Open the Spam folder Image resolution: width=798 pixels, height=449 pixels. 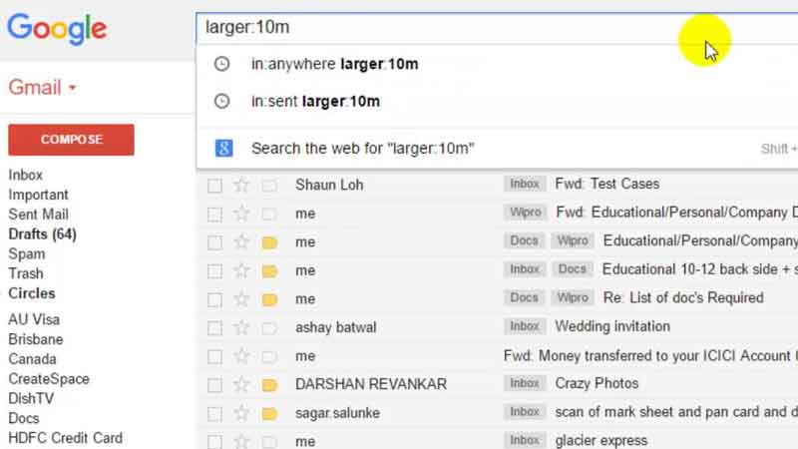click(x=27, y=254)
